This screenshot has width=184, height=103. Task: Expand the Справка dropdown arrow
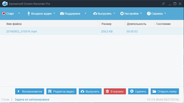[x=165, y=13]
